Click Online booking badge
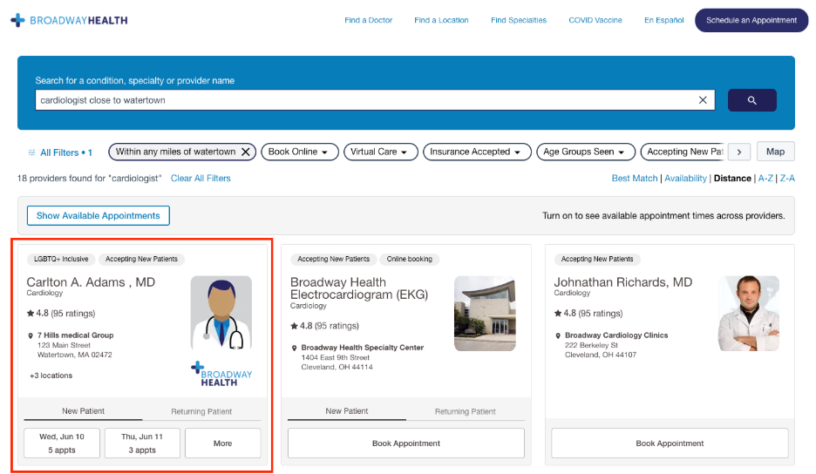816x474 pixels. [409, 259]
